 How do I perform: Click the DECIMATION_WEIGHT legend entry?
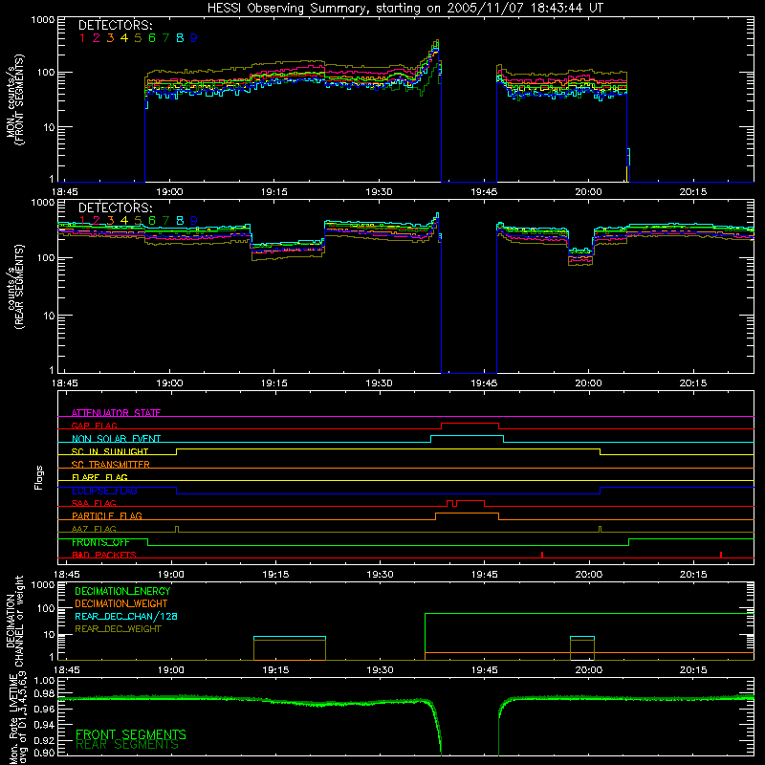tap(121, 604)
